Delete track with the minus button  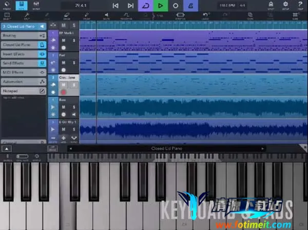coord(53,139)
